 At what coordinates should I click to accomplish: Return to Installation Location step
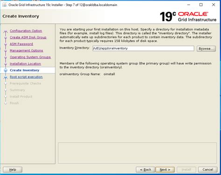click(25, 63)
